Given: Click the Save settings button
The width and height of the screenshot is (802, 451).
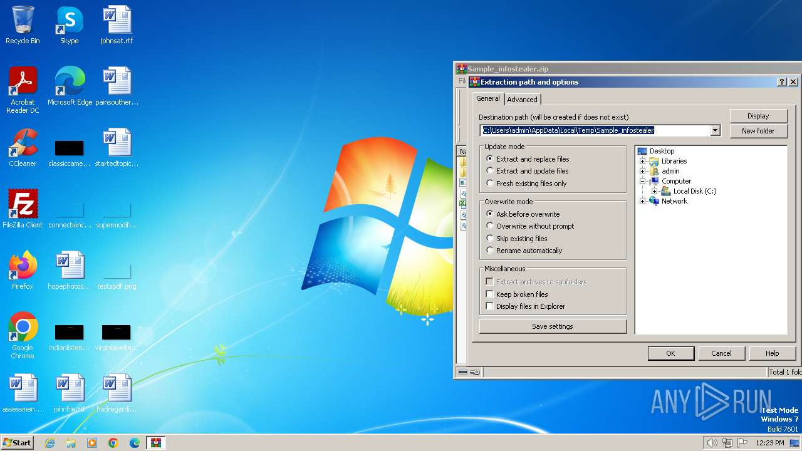Looking at the screenshot, I should (553, 326).
